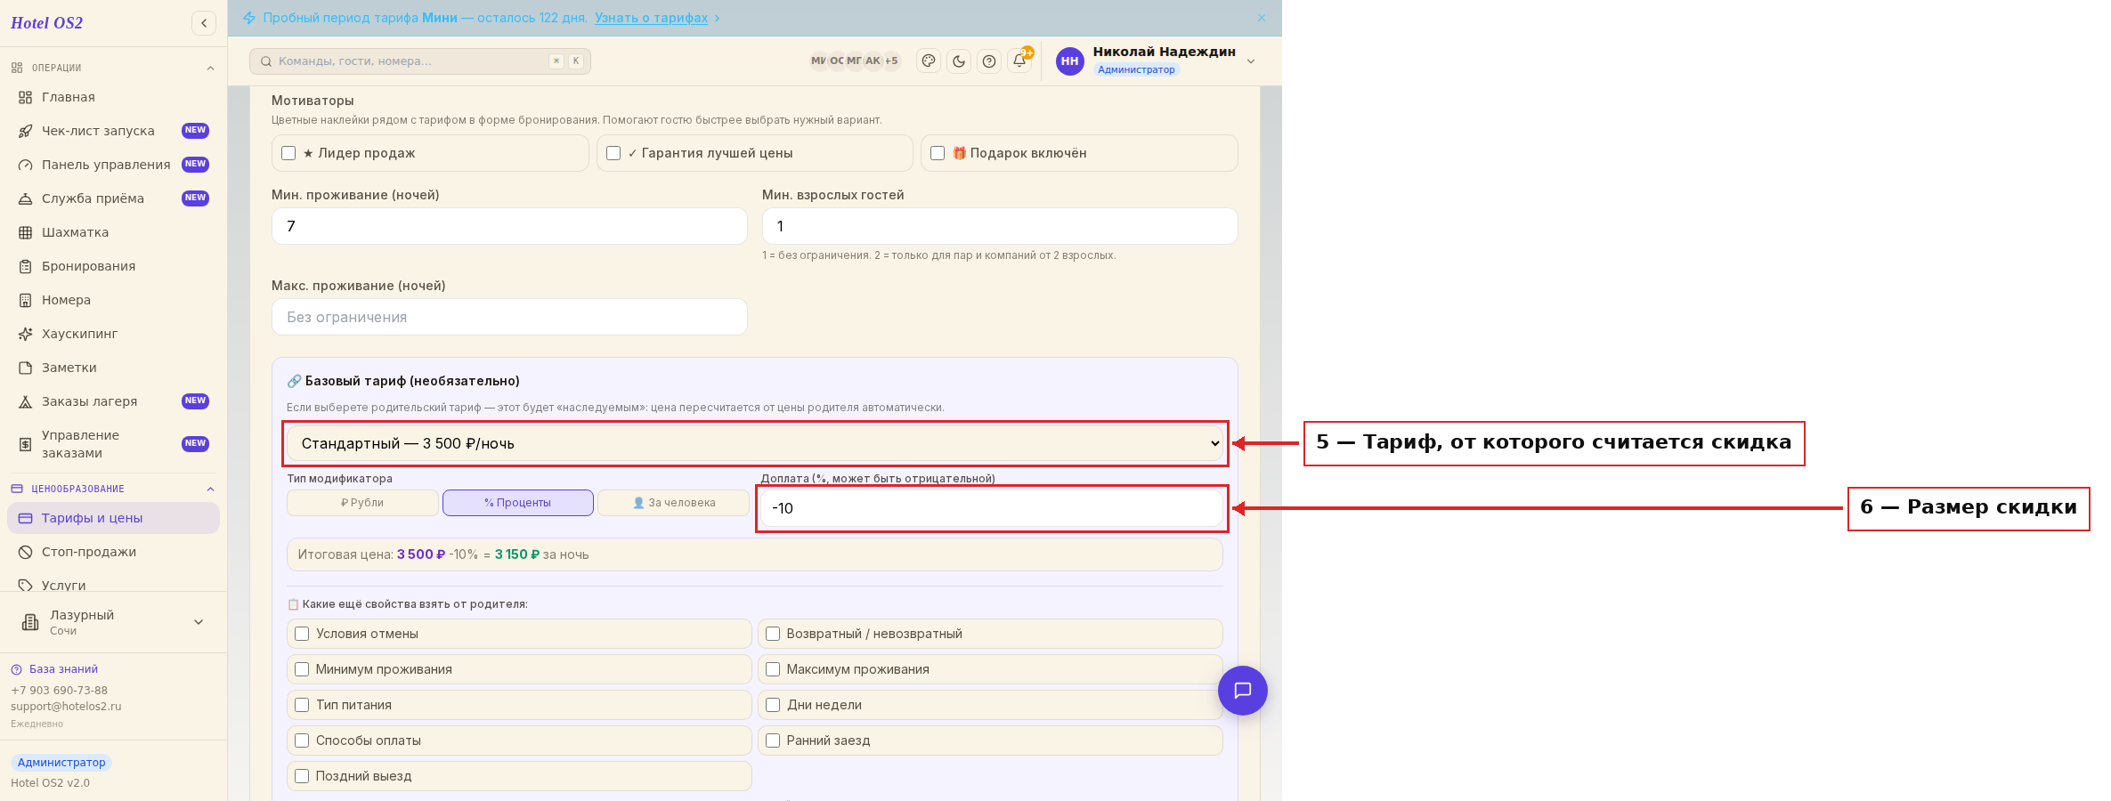Viewport: 2111px width, 801px height.
Task: Go to Бронирования section
Action: tap(113, 266)
